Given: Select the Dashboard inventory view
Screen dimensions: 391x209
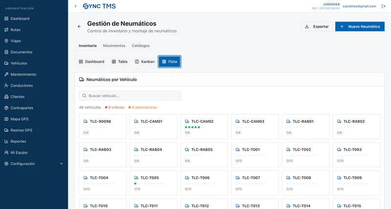Looking at the screenshot, I should 91,62.
